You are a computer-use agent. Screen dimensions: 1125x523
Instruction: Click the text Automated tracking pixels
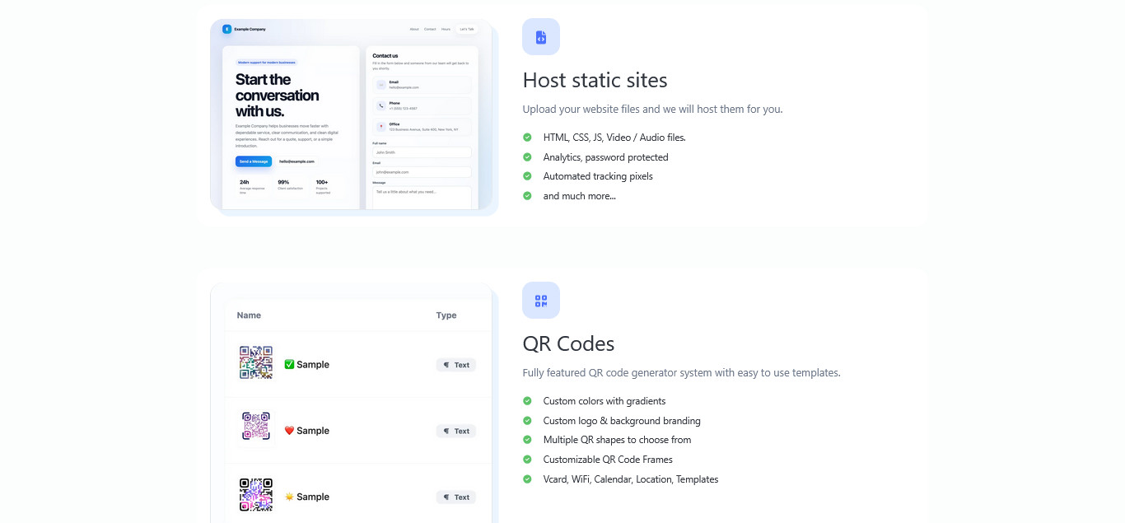598,176
